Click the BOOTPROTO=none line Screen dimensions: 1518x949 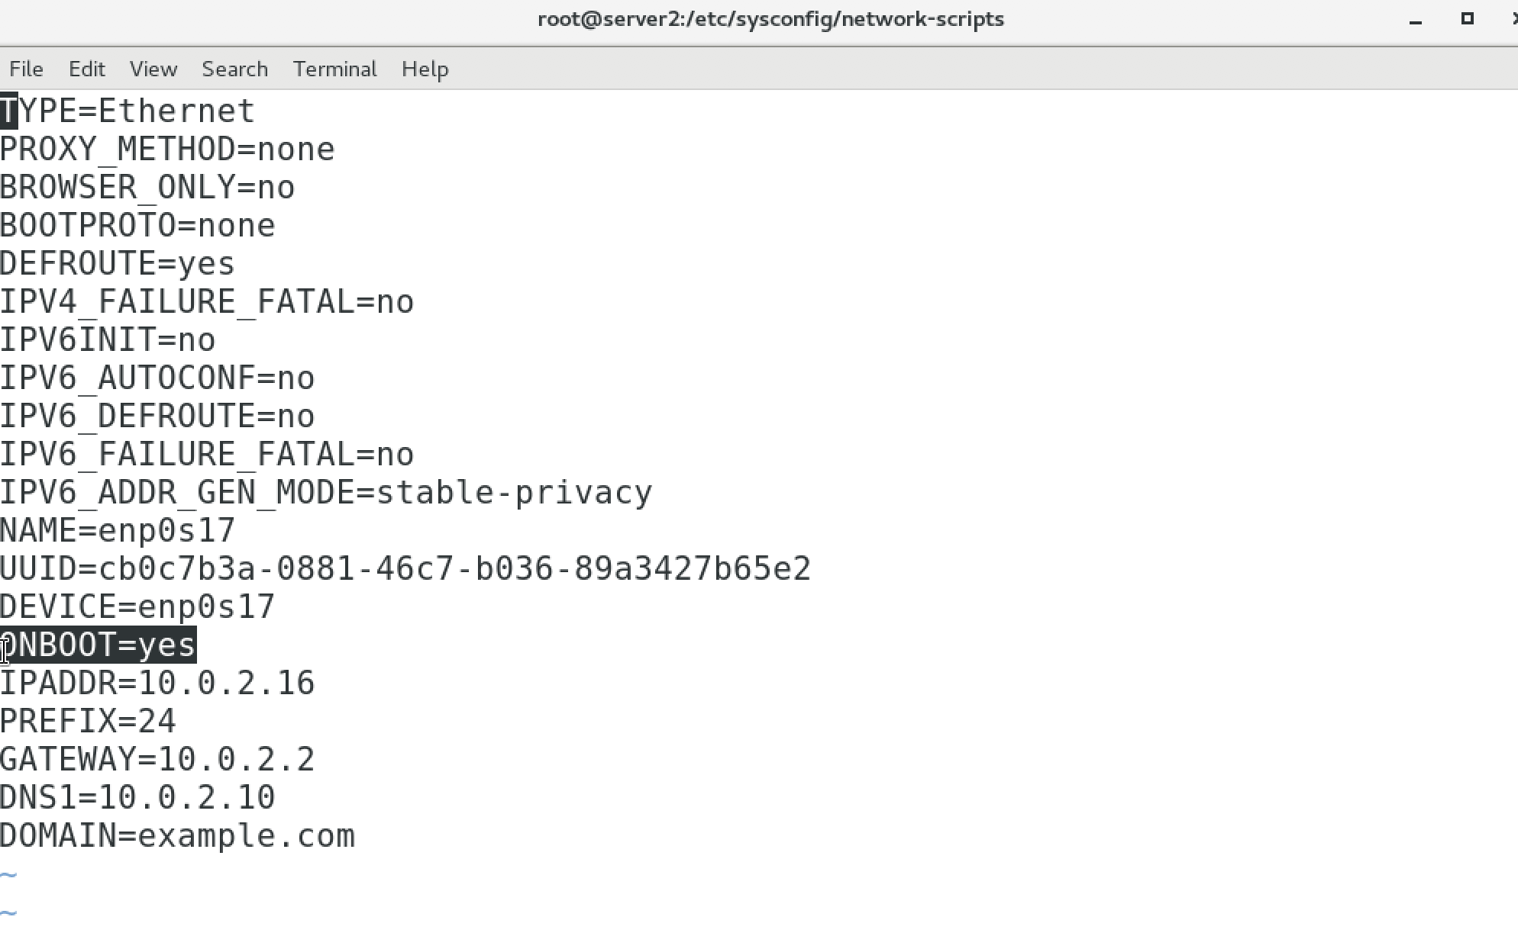tap(137, 226)
